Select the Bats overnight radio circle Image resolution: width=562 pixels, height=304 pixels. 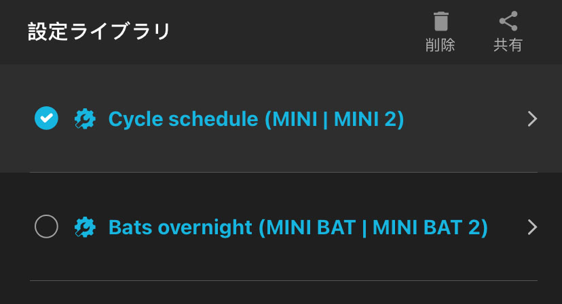pos(46,227)
